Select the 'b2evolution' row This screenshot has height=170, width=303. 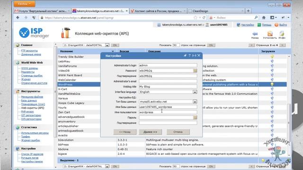172,140
